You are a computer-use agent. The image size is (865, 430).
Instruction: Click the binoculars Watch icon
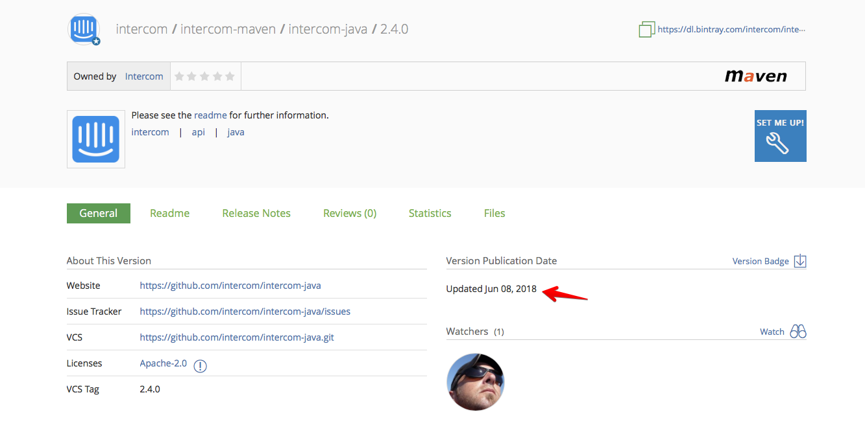pyautogui.click(x=798, y=332)
